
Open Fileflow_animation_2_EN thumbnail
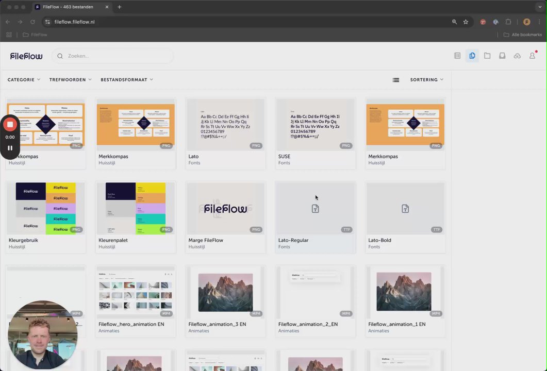tap(315, 292)
